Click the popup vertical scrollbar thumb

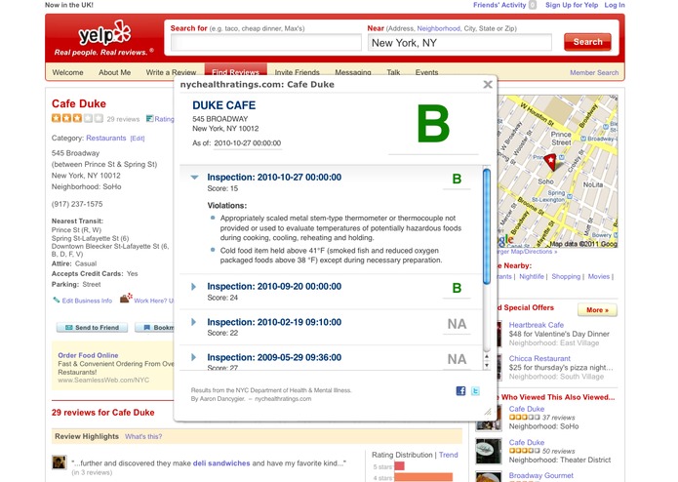coord(487,227)
